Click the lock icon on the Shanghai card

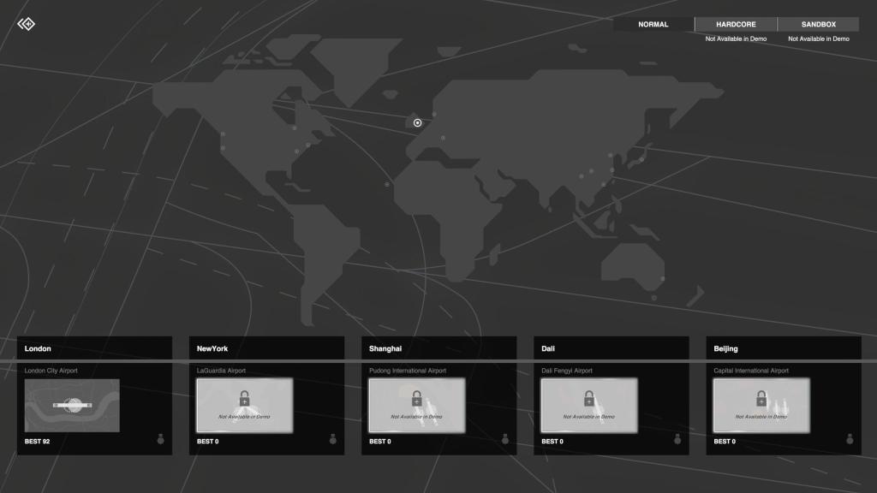click(x=416, y=399)
